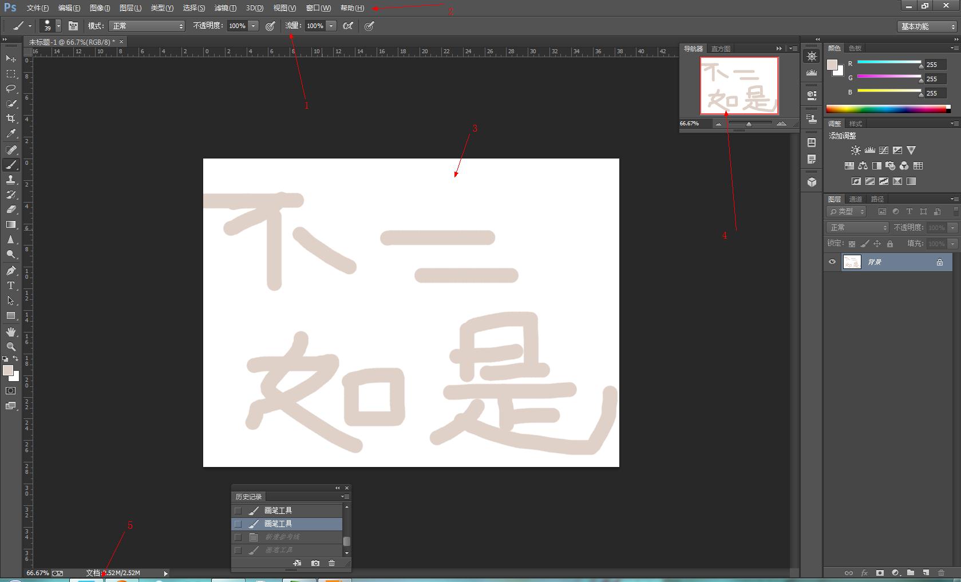This screenshot has width=961, height=582.
Task: Click the 背景 layer thumbnail
Action: [852, 262]
